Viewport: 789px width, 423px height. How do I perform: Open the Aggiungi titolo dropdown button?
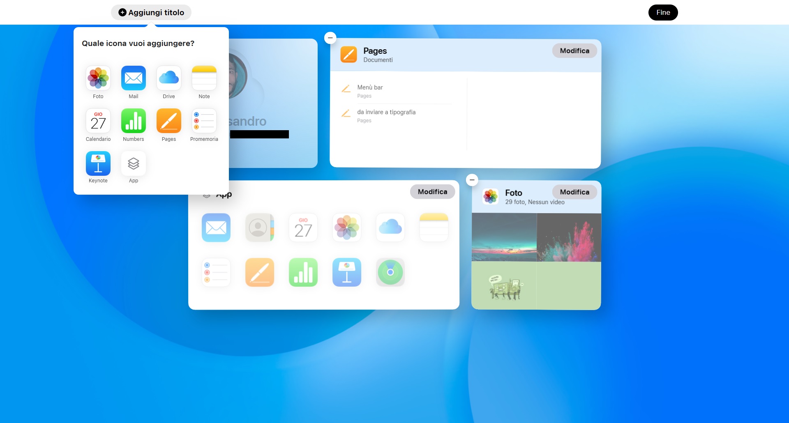151,12
